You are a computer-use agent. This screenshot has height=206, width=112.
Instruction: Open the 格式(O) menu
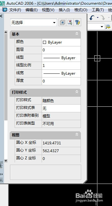pyautogui.click(x=81, y=10)
